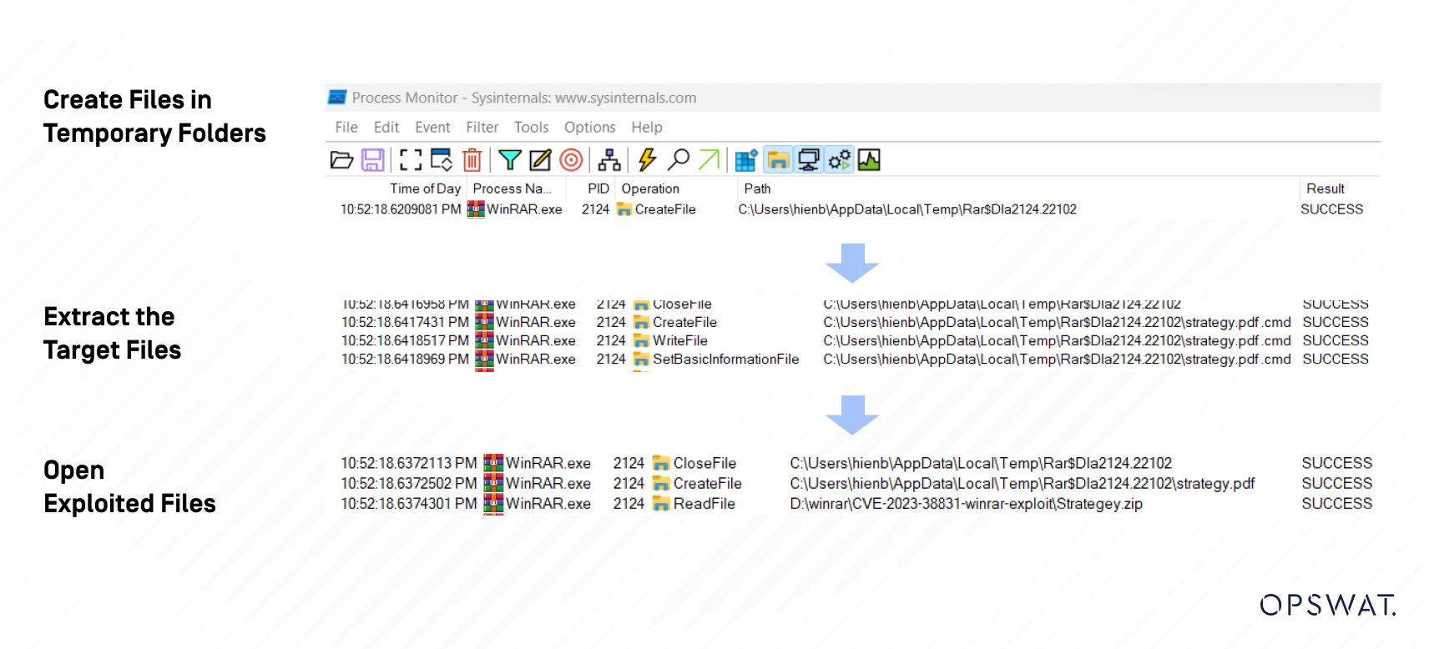Toggle Show File System Activity
The height and width of the screenshot is (649, 1429).
tap(778, 159)
